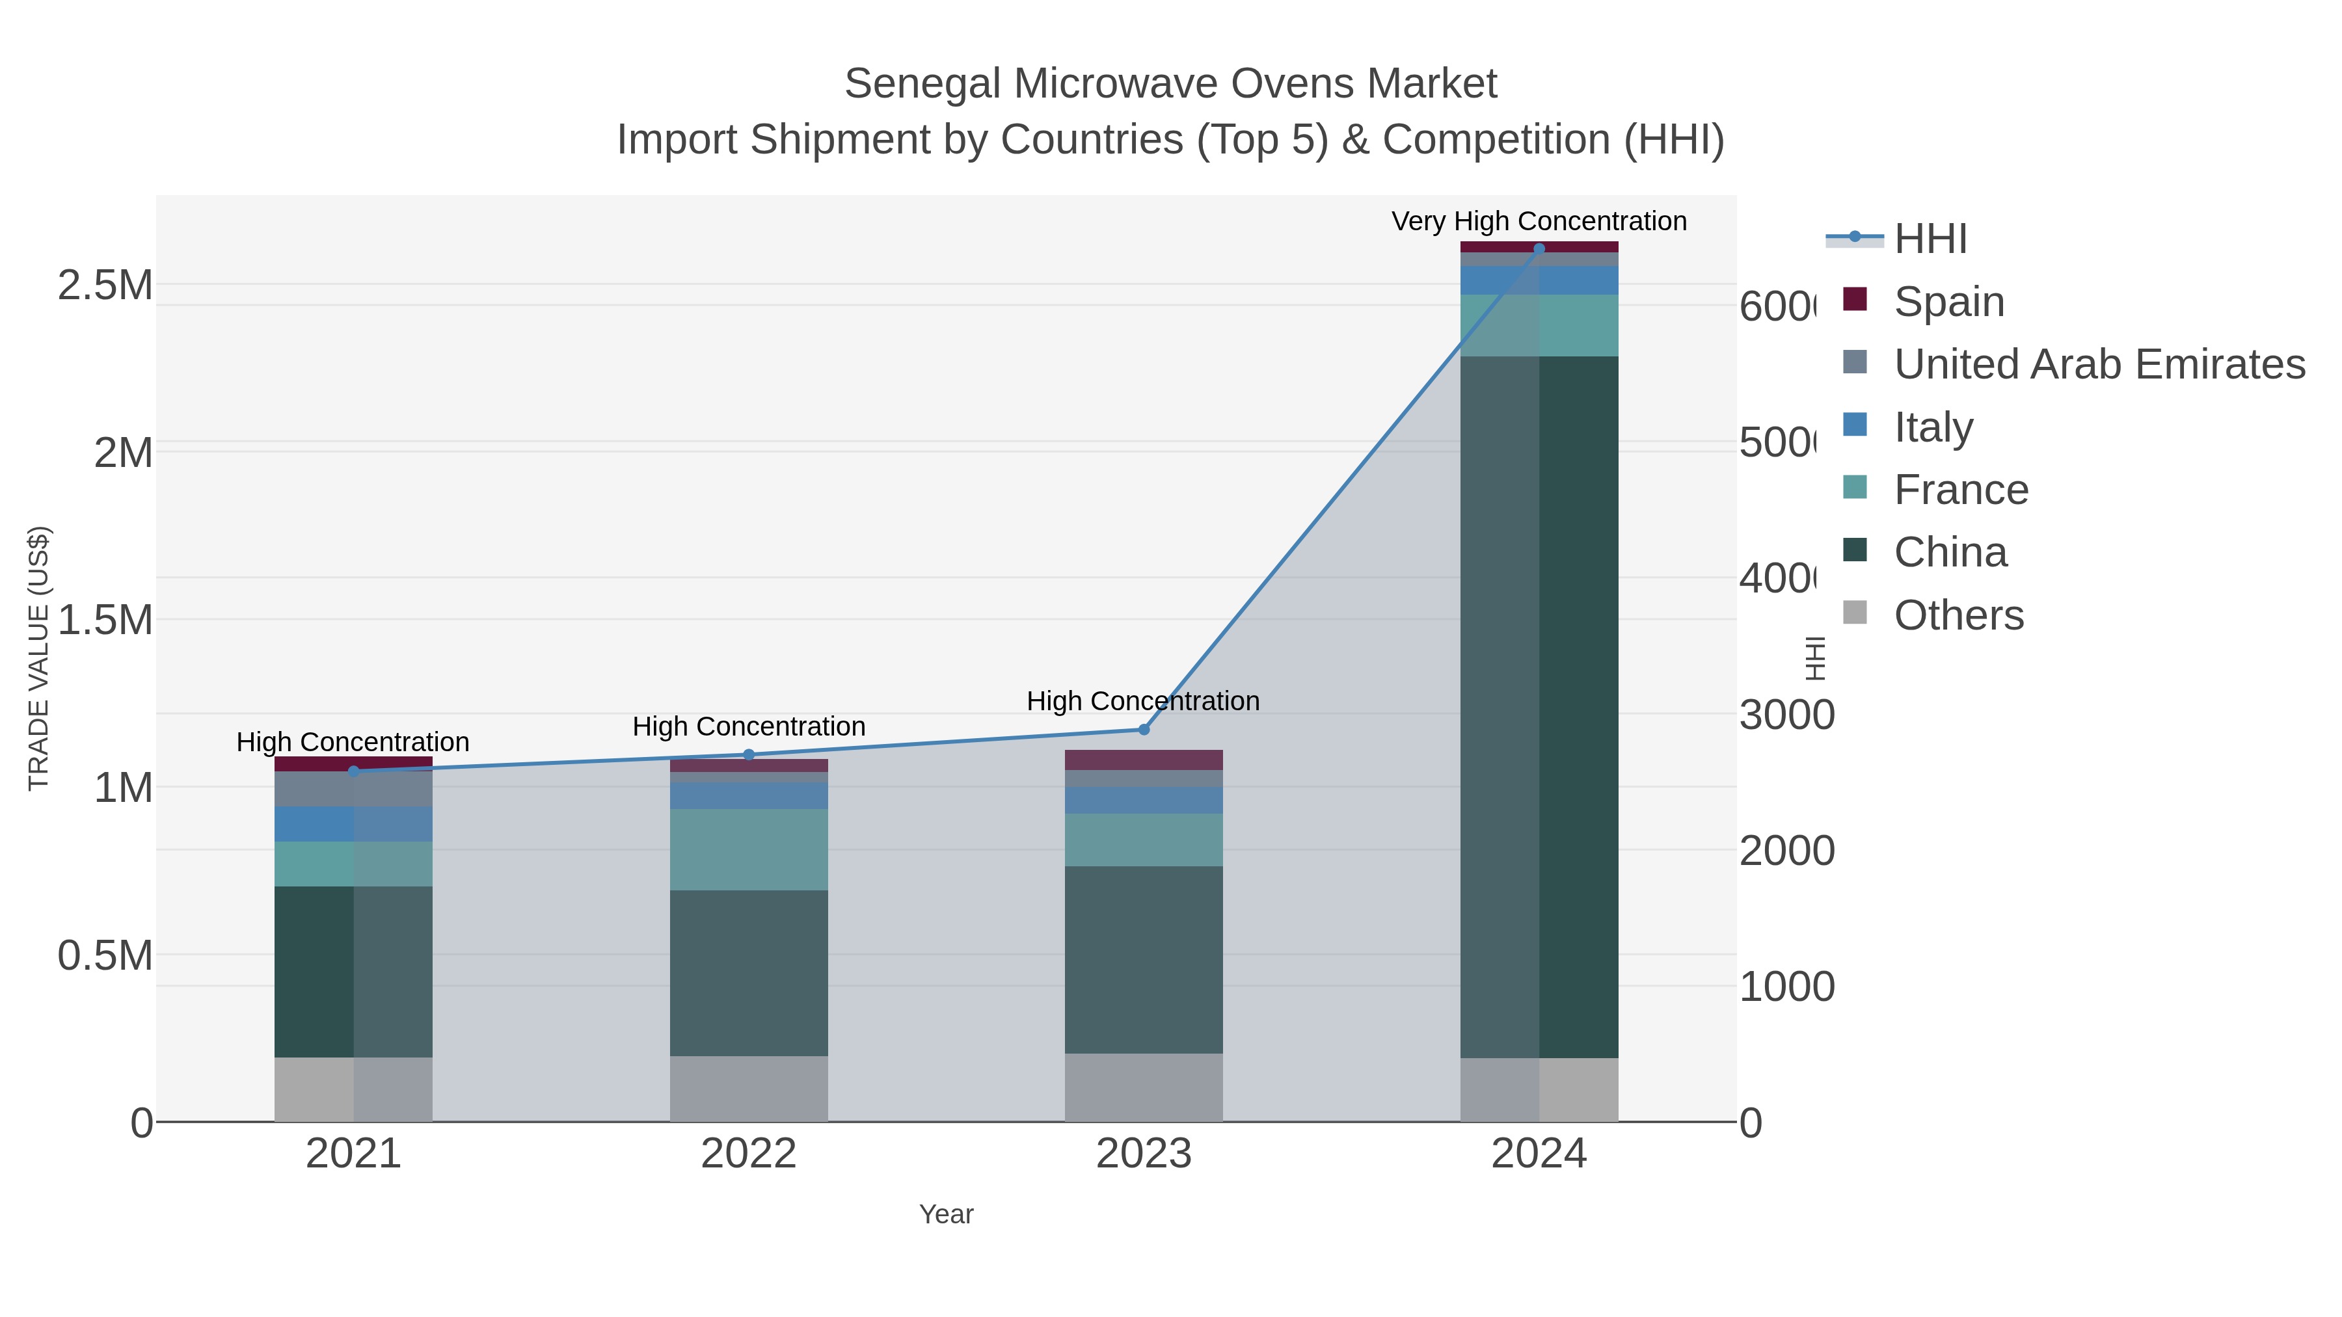Toggle the HHI legend entry

(x=1896, y=238)
